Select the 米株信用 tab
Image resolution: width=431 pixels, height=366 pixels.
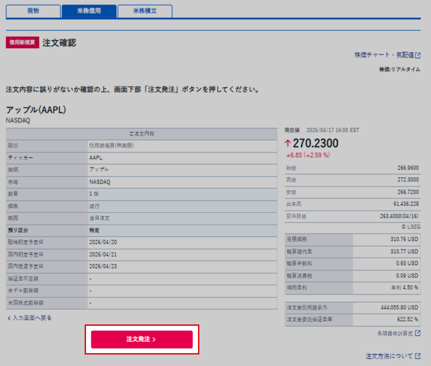click(89, 11)
